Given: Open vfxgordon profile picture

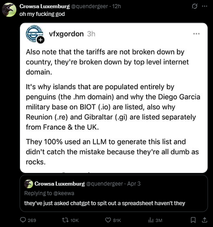Looking at the screenshot, I should coord(34,33).
